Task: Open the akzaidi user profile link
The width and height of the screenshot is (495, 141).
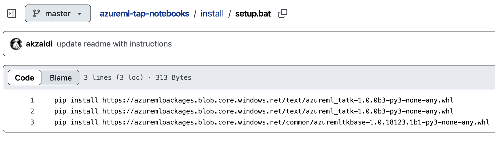Action: [39, 44]
